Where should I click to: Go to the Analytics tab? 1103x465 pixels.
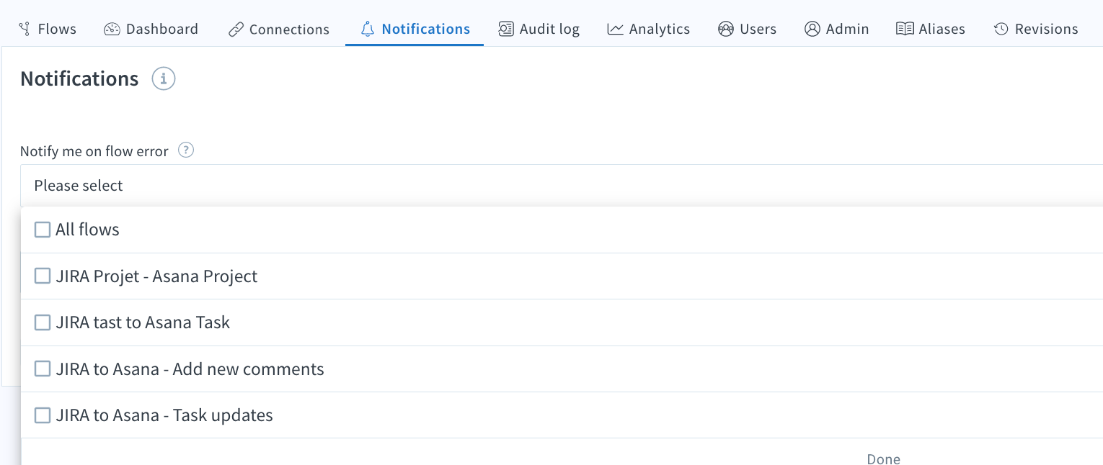(x=649, y=30)
